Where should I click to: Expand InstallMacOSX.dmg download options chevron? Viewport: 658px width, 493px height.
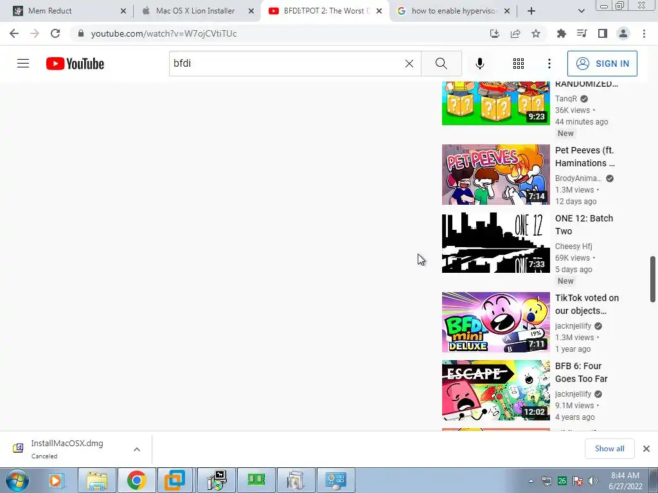137,449
